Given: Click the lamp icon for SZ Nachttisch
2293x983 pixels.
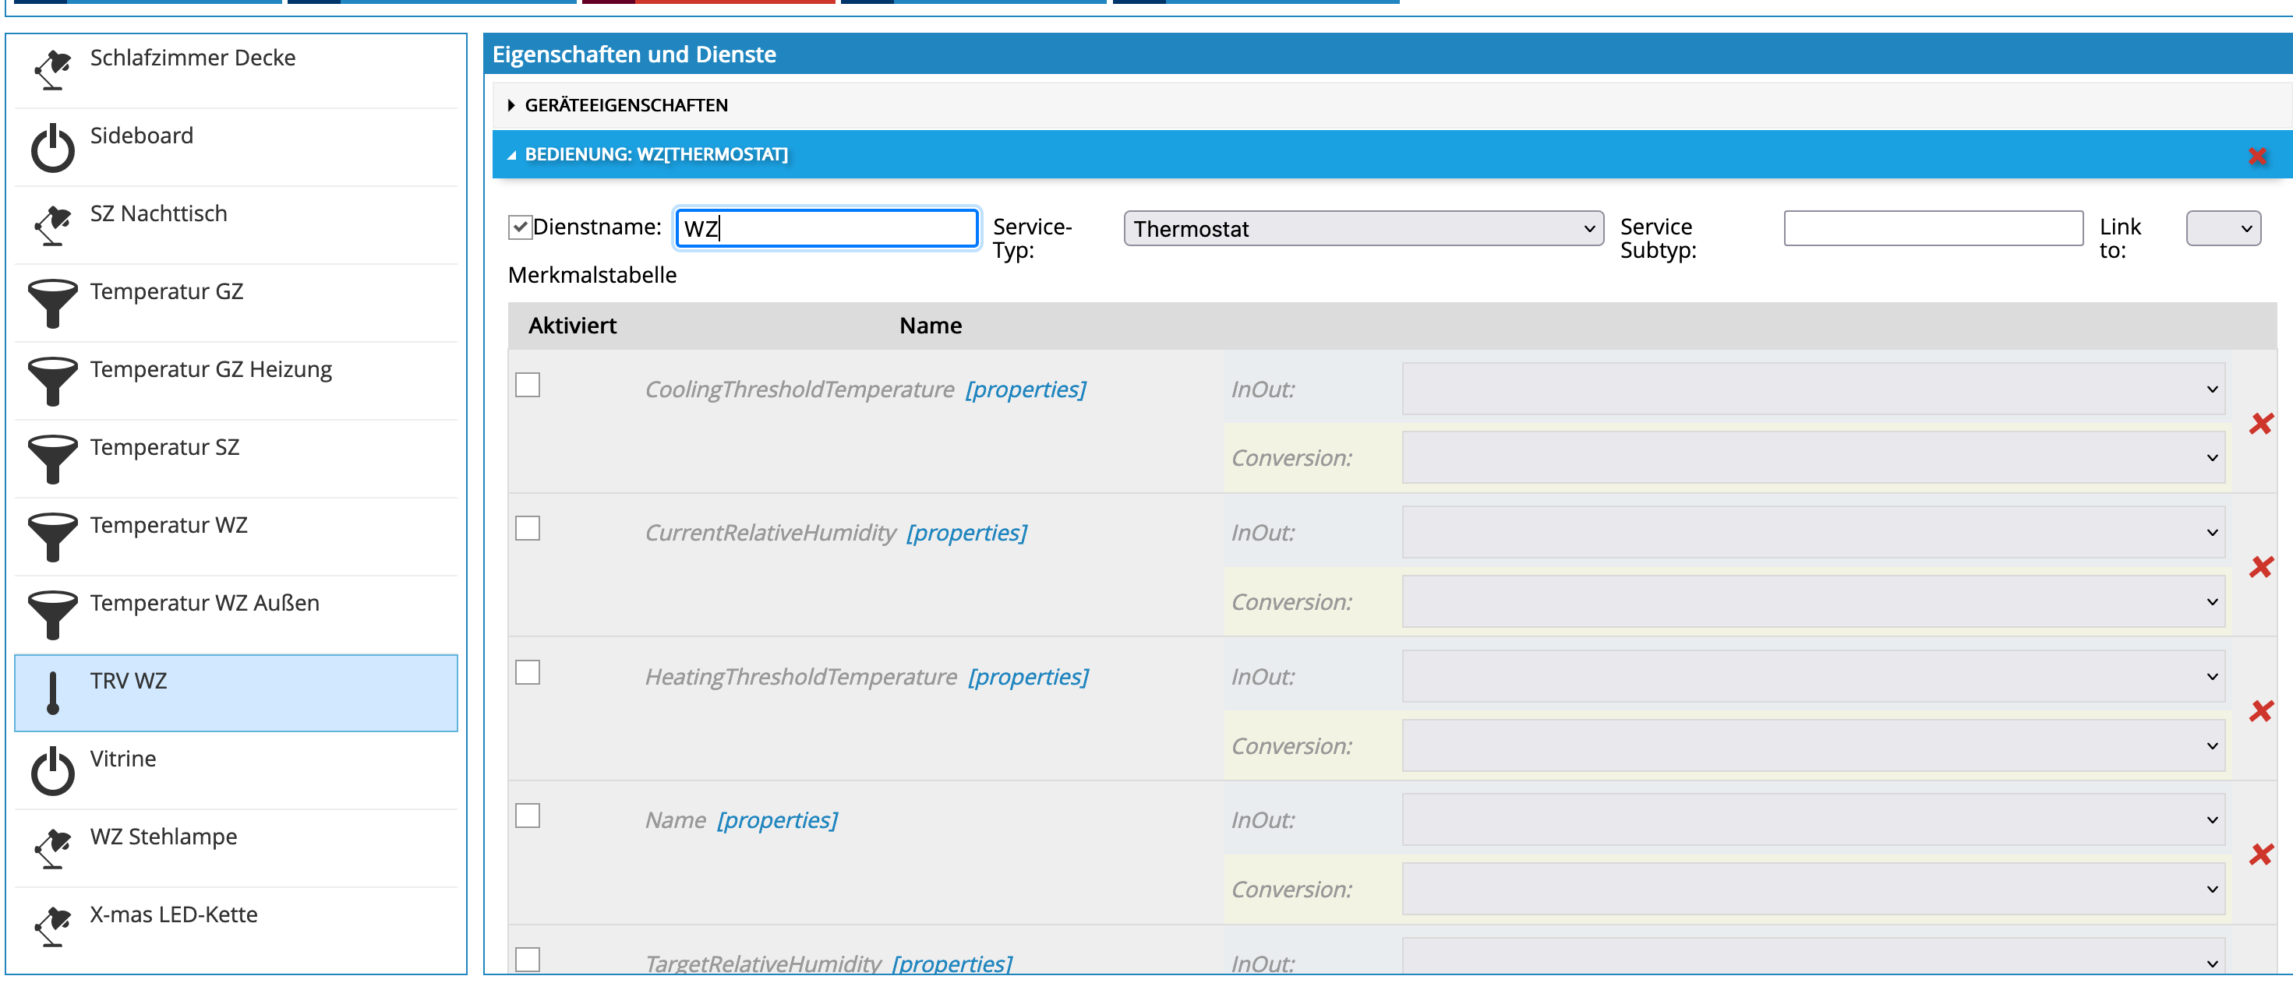Looking at the screenshot, I should click(52, 225).
